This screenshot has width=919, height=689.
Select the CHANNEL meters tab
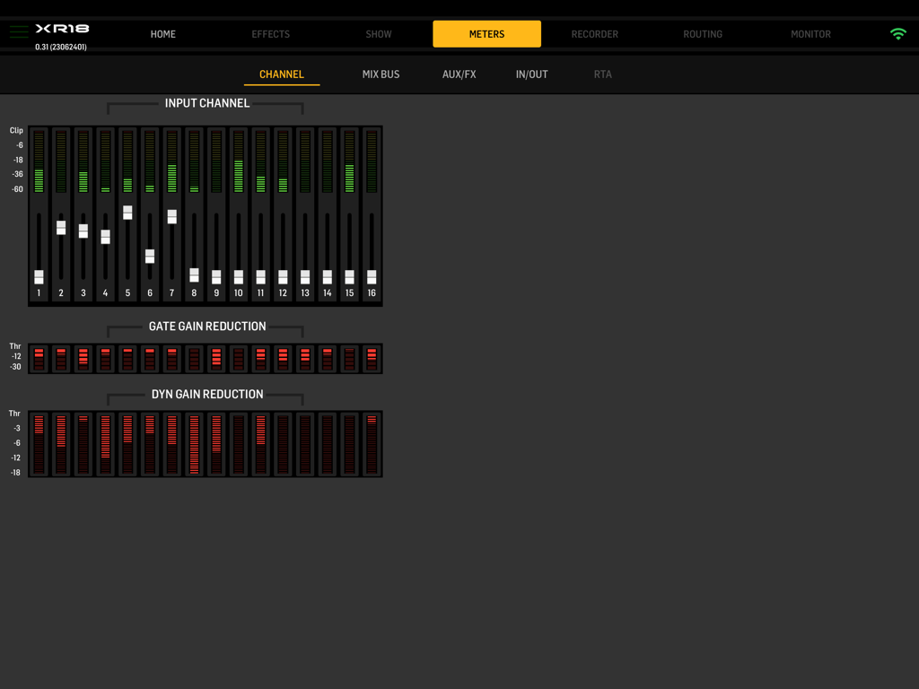click(x=281, y=74)
